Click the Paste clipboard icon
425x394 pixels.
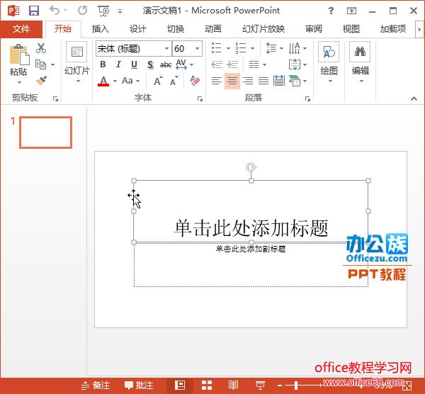(19, 55)
